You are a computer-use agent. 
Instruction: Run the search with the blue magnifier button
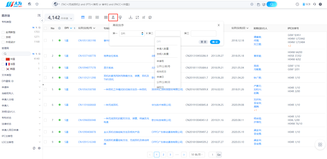click(272, 4)
